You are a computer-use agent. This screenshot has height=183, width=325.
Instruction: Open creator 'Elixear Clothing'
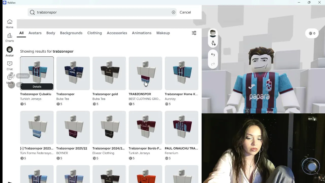pos(103,153)
